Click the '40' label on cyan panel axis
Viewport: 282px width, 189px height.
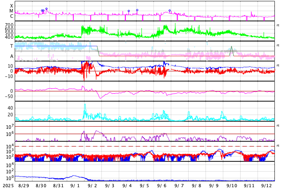[x=10, y=108]
